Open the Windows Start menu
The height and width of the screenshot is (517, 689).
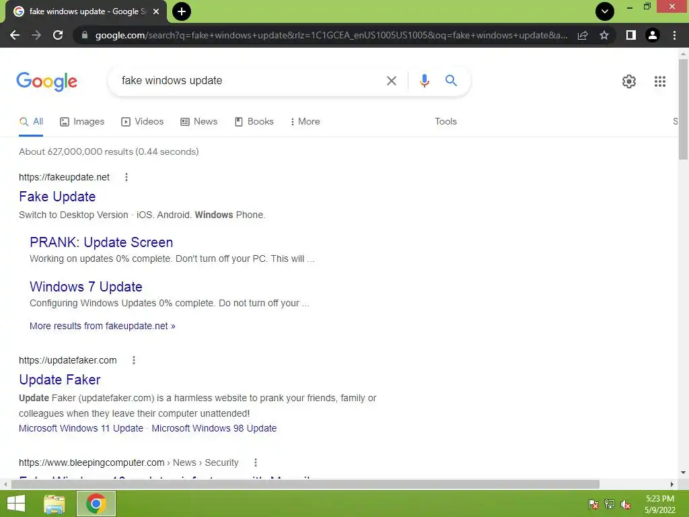(x=16, y=504)
